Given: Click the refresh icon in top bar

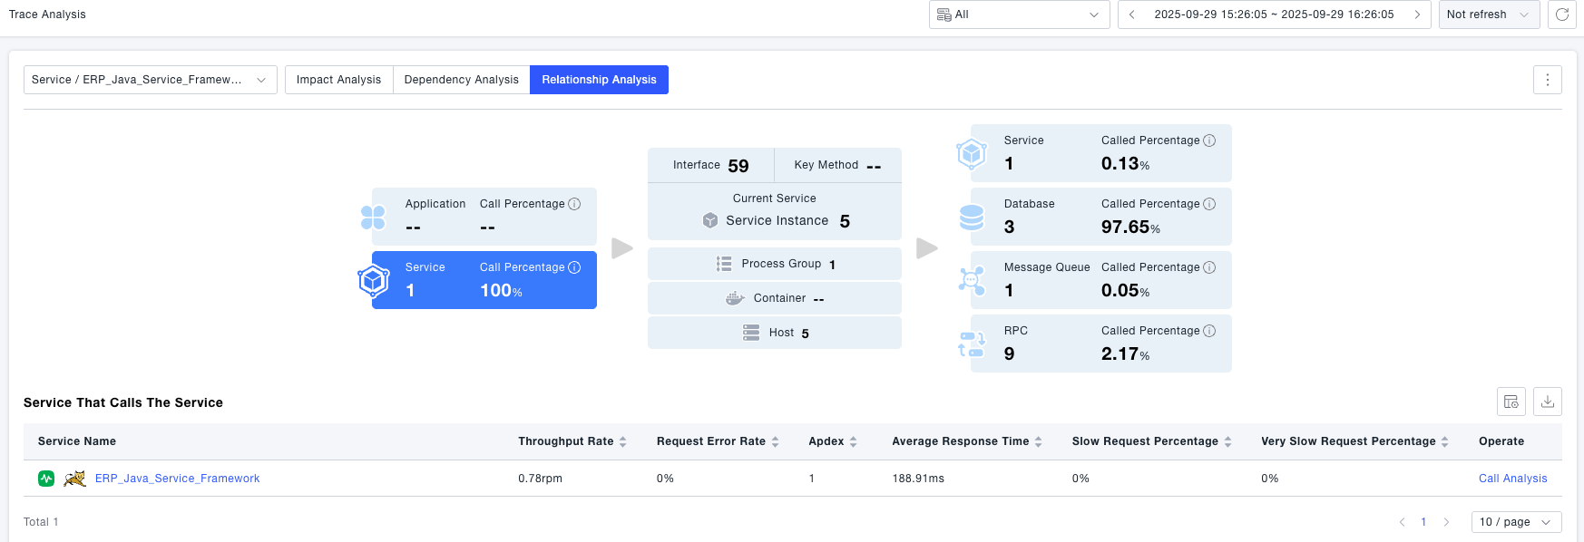Looking at the screenshot, I should (1562, 15).
